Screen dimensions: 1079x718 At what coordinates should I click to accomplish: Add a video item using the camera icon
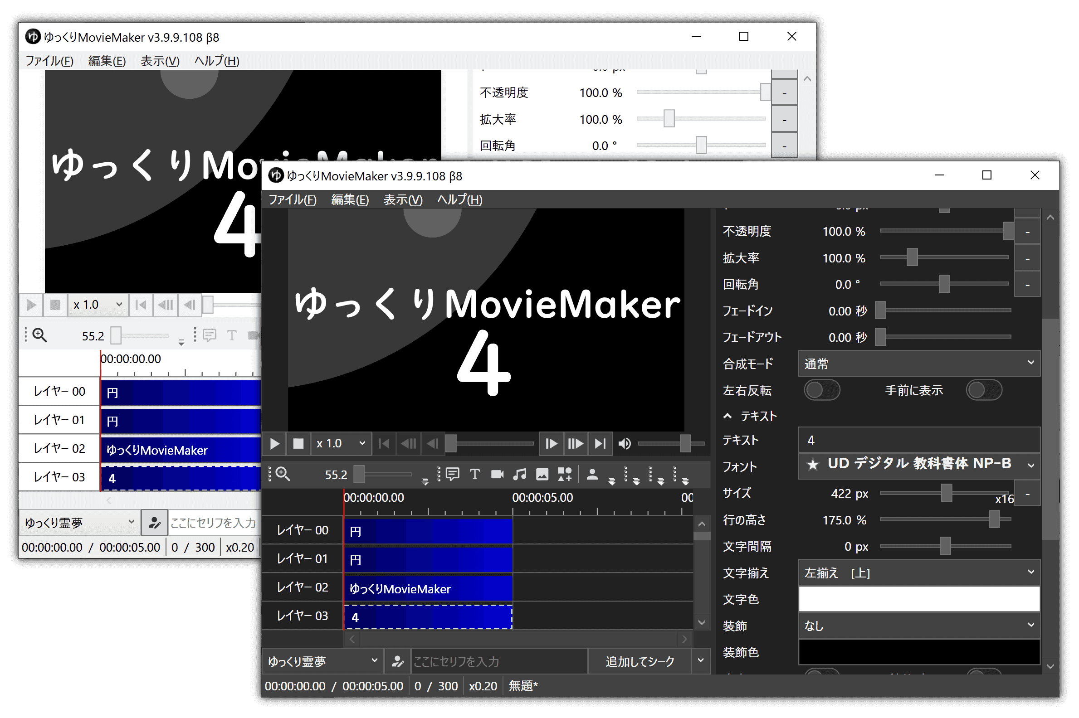(x=497, y=475)
